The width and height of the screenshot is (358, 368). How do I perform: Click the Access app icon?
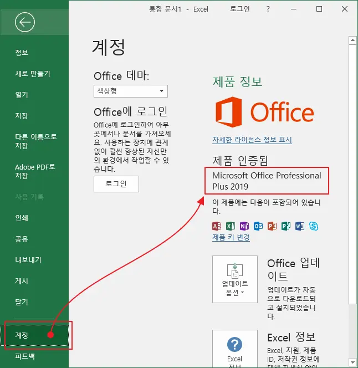coord(217,226)
